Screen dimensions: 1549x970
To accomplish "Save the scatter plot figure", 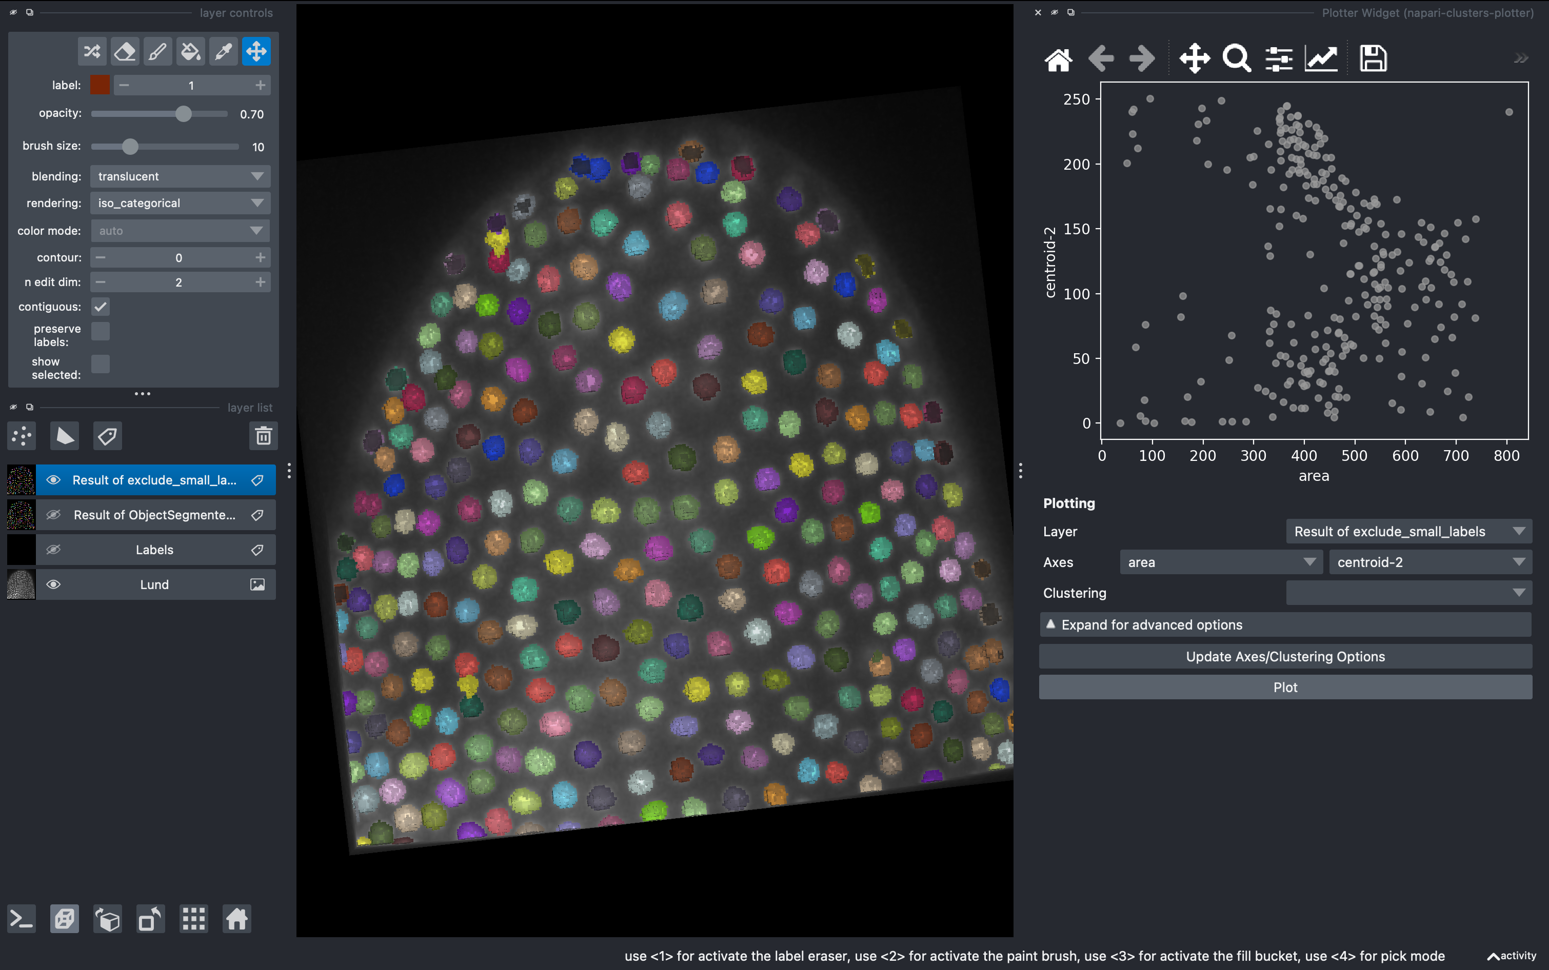I will coord(1373,58).
